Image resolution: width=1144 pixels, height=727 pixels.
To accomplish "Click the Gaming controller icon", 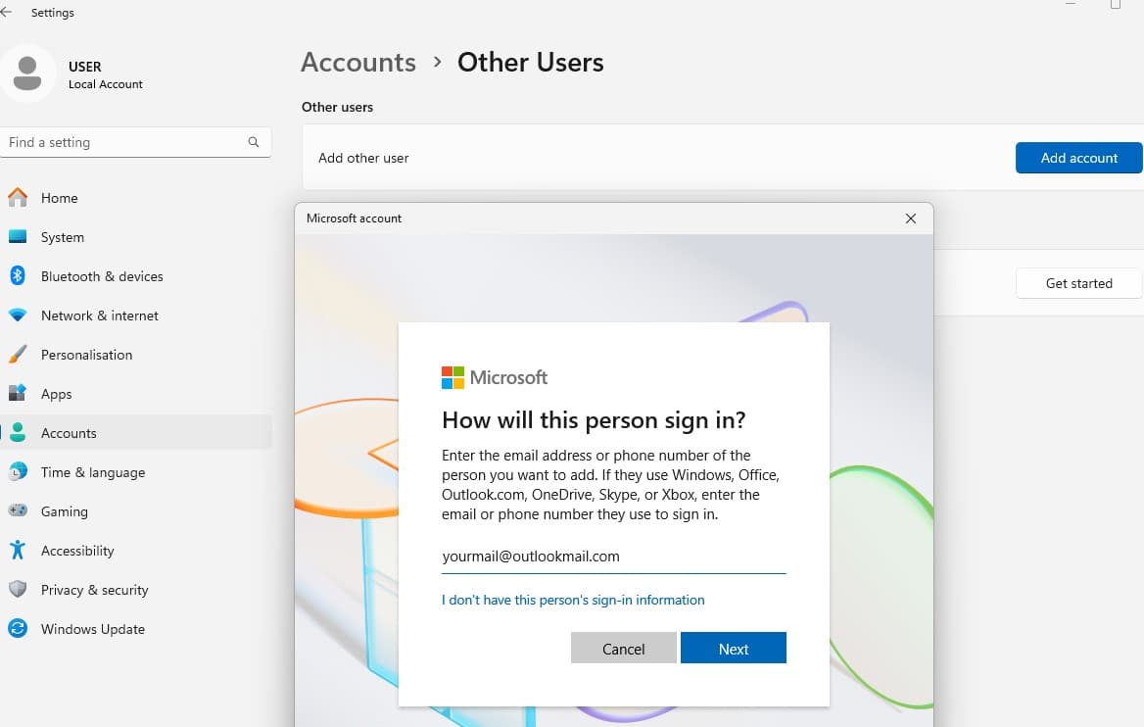I will tap(18, 511).
